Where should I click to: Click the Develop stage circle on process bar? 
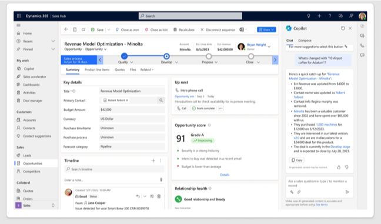(x=166, y=56)
